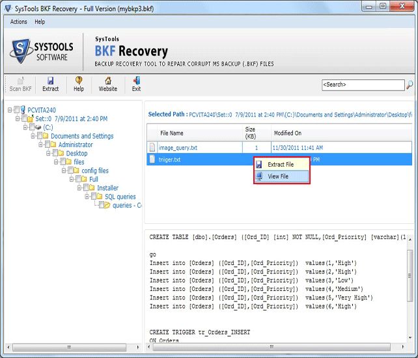Viewport: 418px width, 358px height.
Task: Choose Extract File from context menu
Action: 281,165
